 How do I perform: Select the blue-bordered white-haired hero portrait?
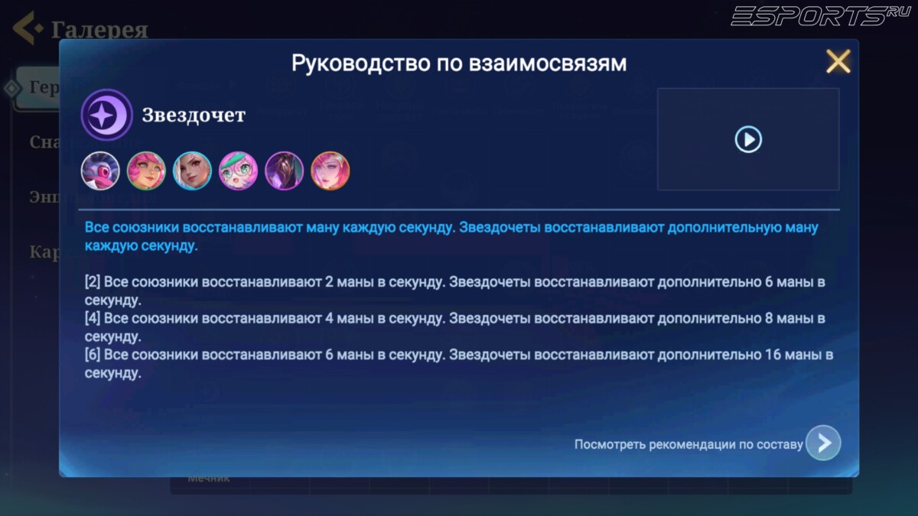click(x=192, y=170)
